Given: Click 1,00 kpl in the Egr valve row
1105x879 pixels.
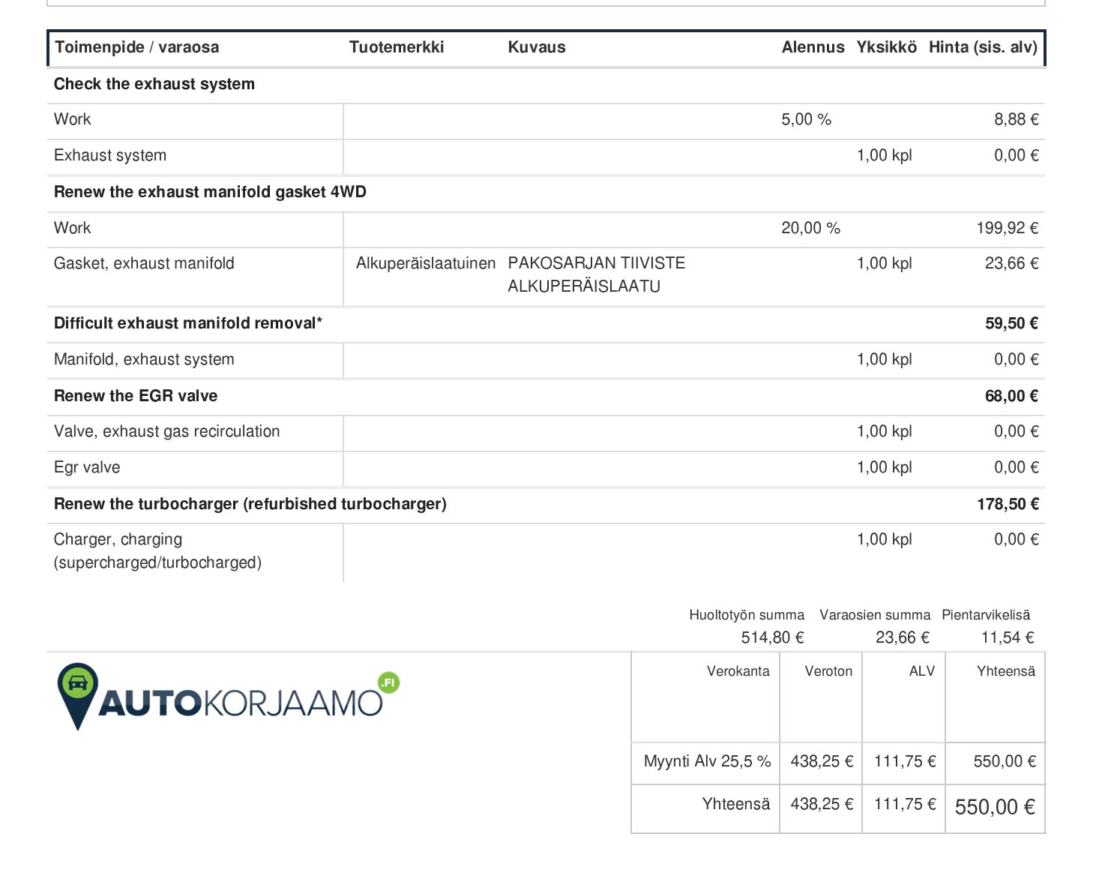Looking at the screenshot, I should (884, 467).
